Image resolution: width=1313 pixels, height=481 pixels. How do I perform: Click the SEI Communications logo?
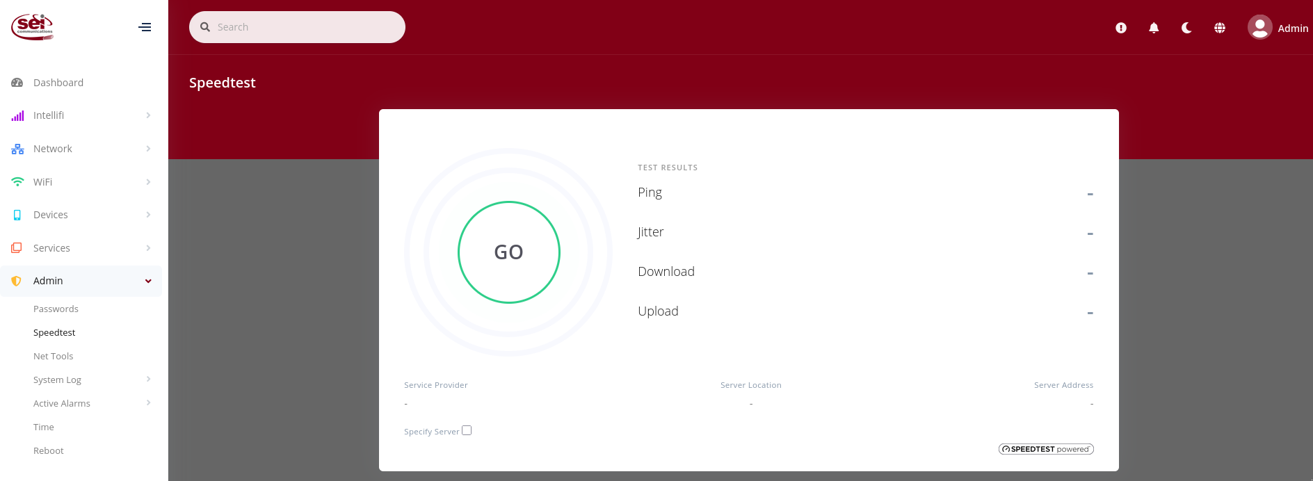coord(32,27)
